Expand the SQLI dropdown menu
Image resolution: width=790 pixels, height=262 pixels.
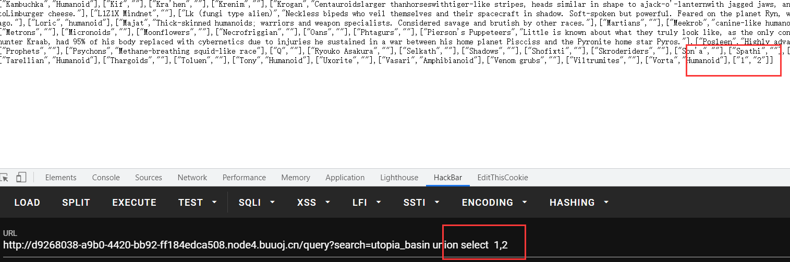[x=257, y=202]
